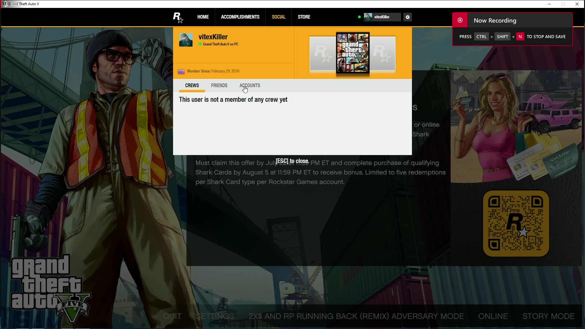Open the STORE menu item
The width and height of the screenshot is (585, 329).
pyautogui.click(x=304, y=17)
